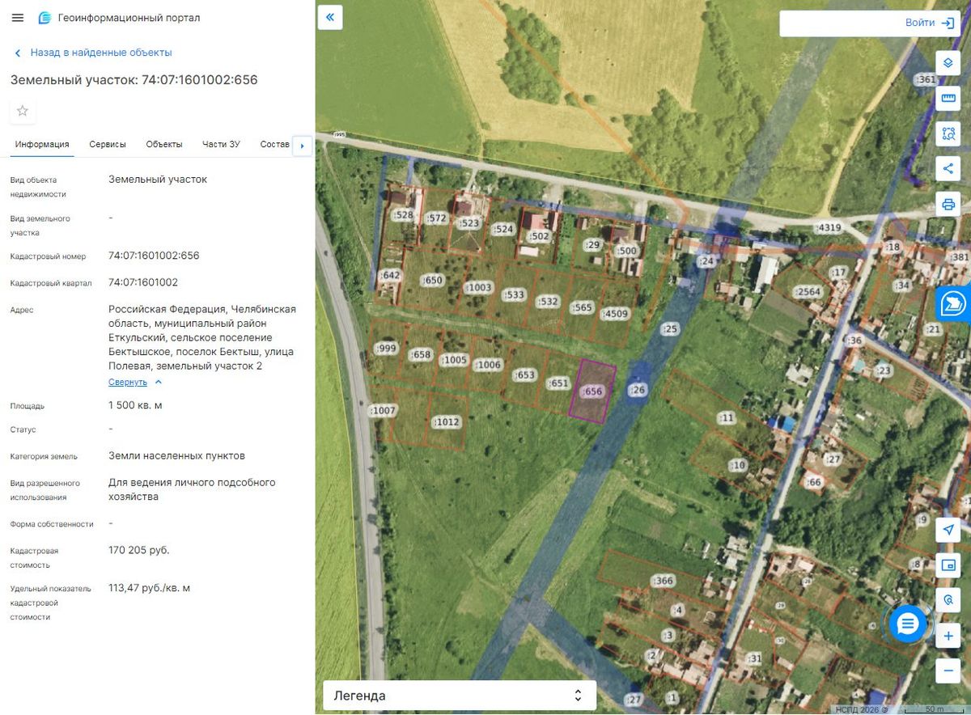The width and height of the screenshot is (971, 715).
Task: Click the cadastral number value 74:07:1601002:656
Action: click(x=154, y=256)
